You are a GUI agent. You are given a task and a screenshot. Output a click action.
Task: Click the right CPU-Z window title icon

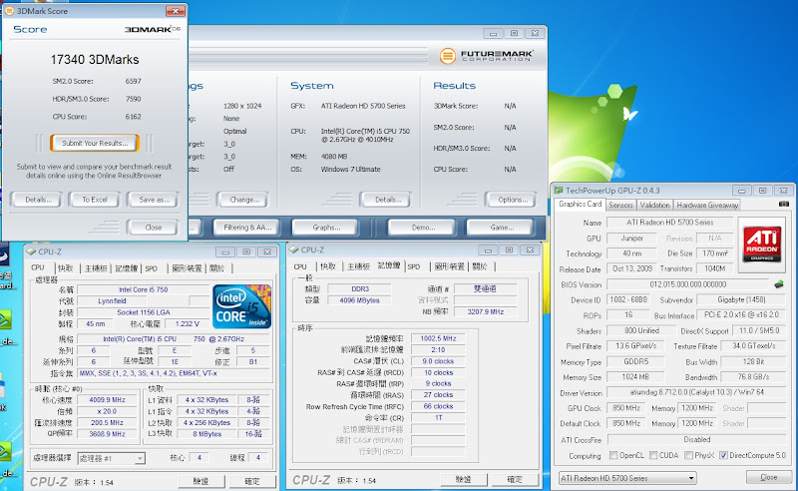coord(293,249)
